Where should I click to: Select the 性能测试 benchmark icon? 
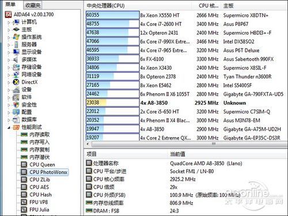[x=16, y=127]
